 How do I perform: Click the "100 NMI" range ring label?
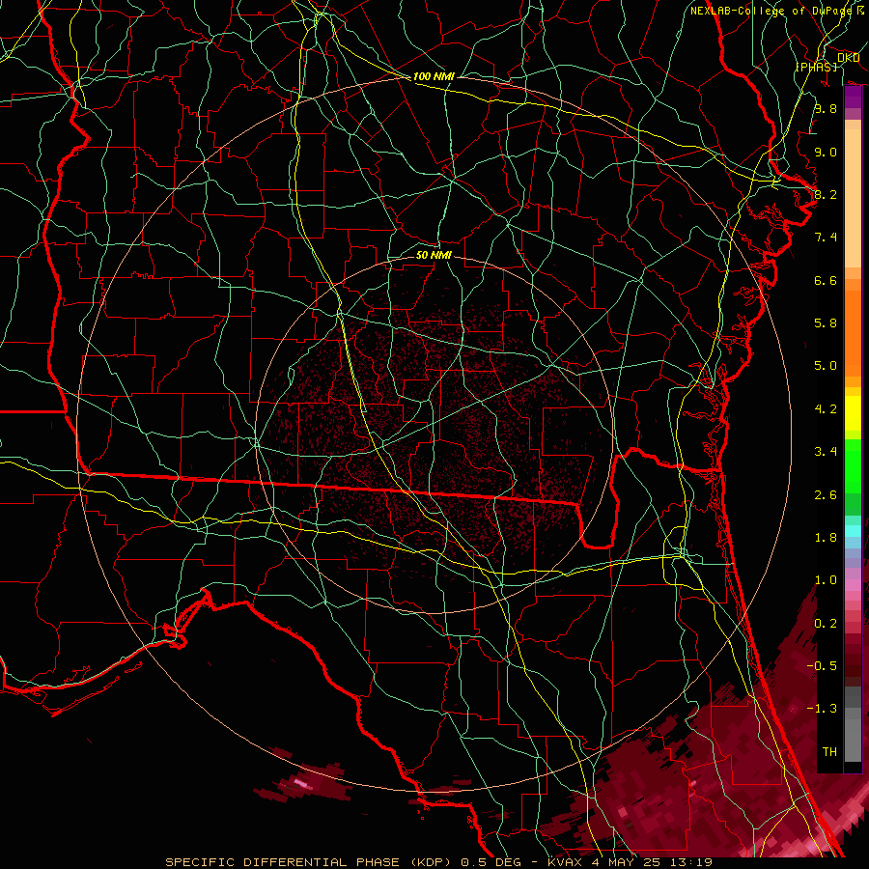coord(434,76)
